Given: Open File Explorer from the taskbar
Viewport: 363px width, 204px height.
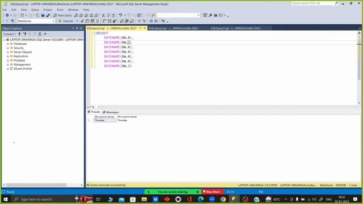Looking at the screenshot, I should 144,199.
